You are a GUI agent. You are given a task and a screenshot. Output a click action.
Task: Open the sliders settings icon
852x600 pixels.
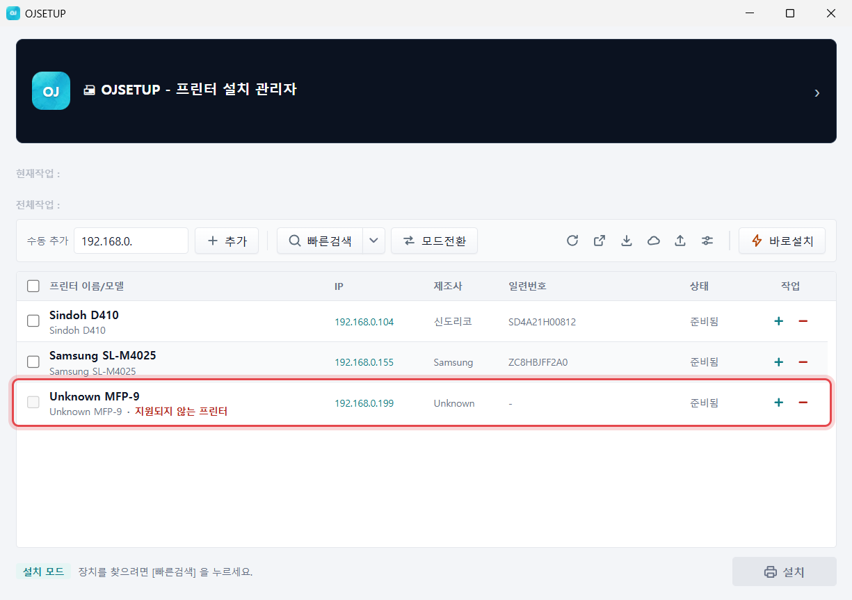(707, 241)
